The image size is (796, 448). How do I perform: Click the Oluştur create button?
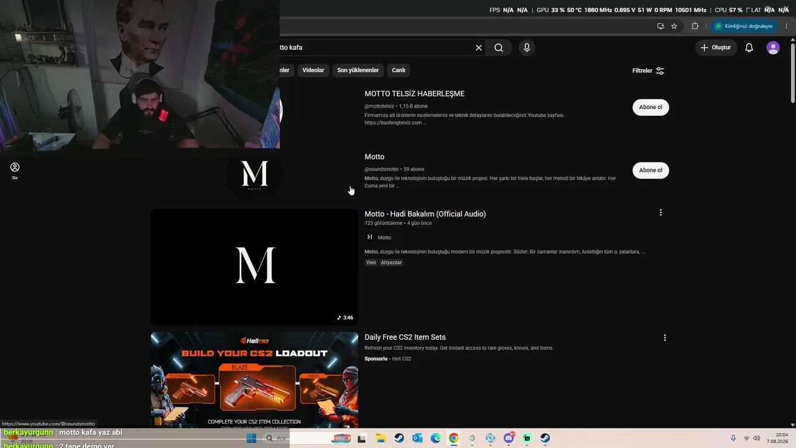[x=716, y=47]
